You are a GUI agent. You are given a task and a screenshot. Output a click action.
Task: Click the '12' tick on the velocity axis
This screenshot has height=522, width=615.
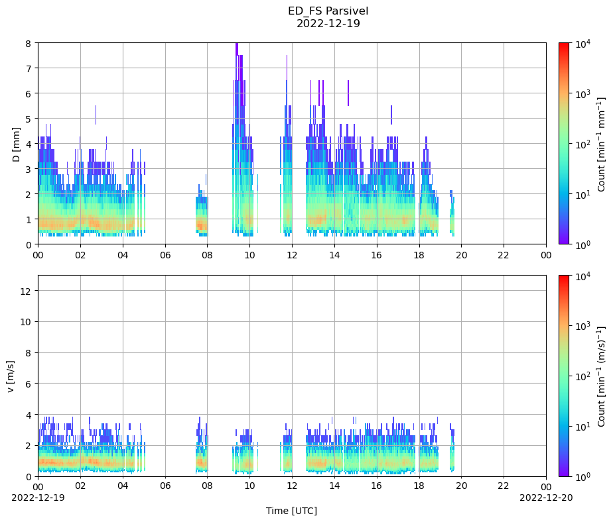pyautogui.click(x=25, y=291)
